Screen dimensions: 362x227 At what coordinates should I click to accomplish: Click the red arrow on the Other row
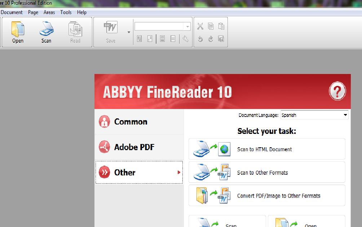[x=179, y=172]
